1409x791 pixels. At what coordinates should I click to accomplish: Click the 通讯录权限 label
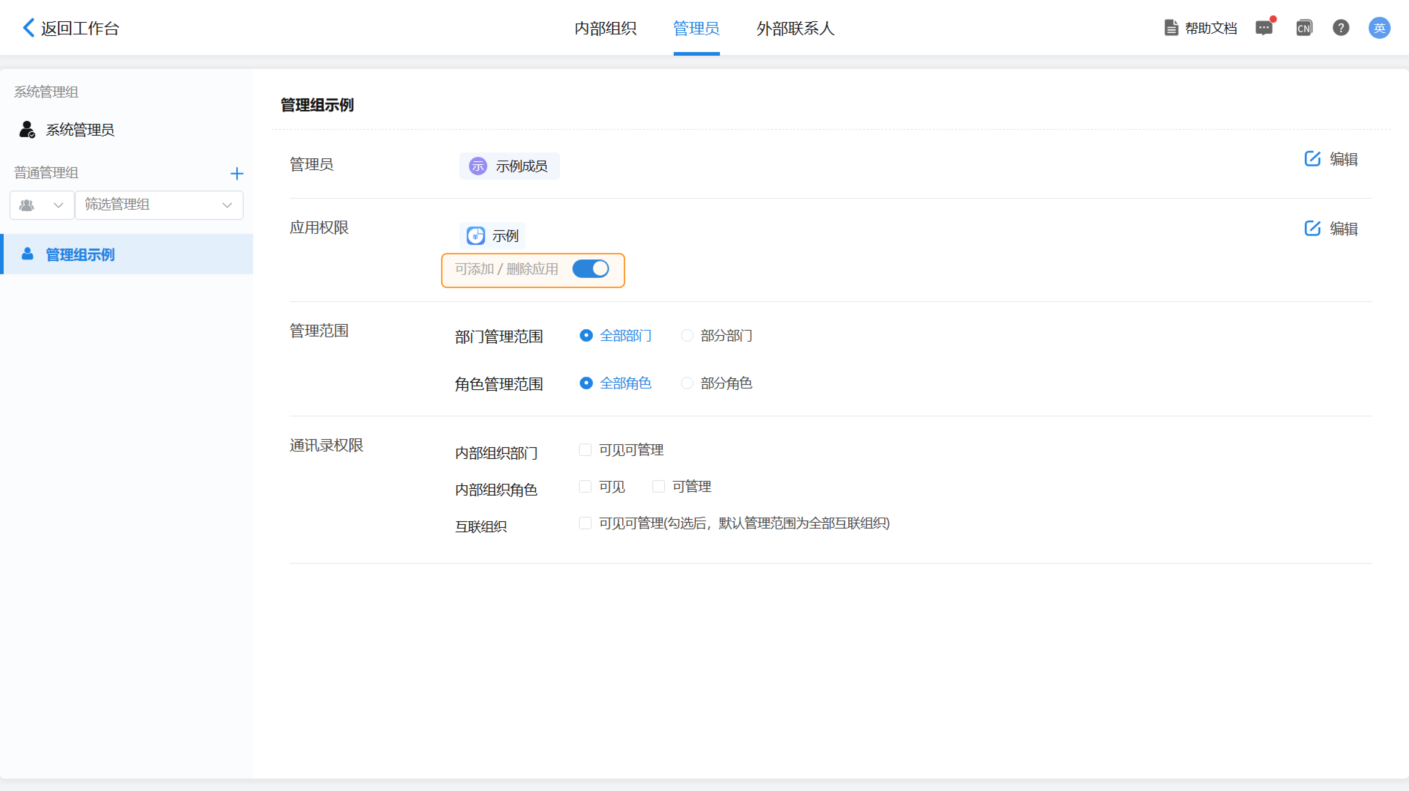click(x=327, y=445)
